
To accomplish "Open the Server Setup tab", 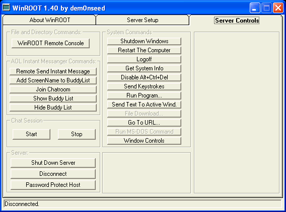I will [142, 20].
